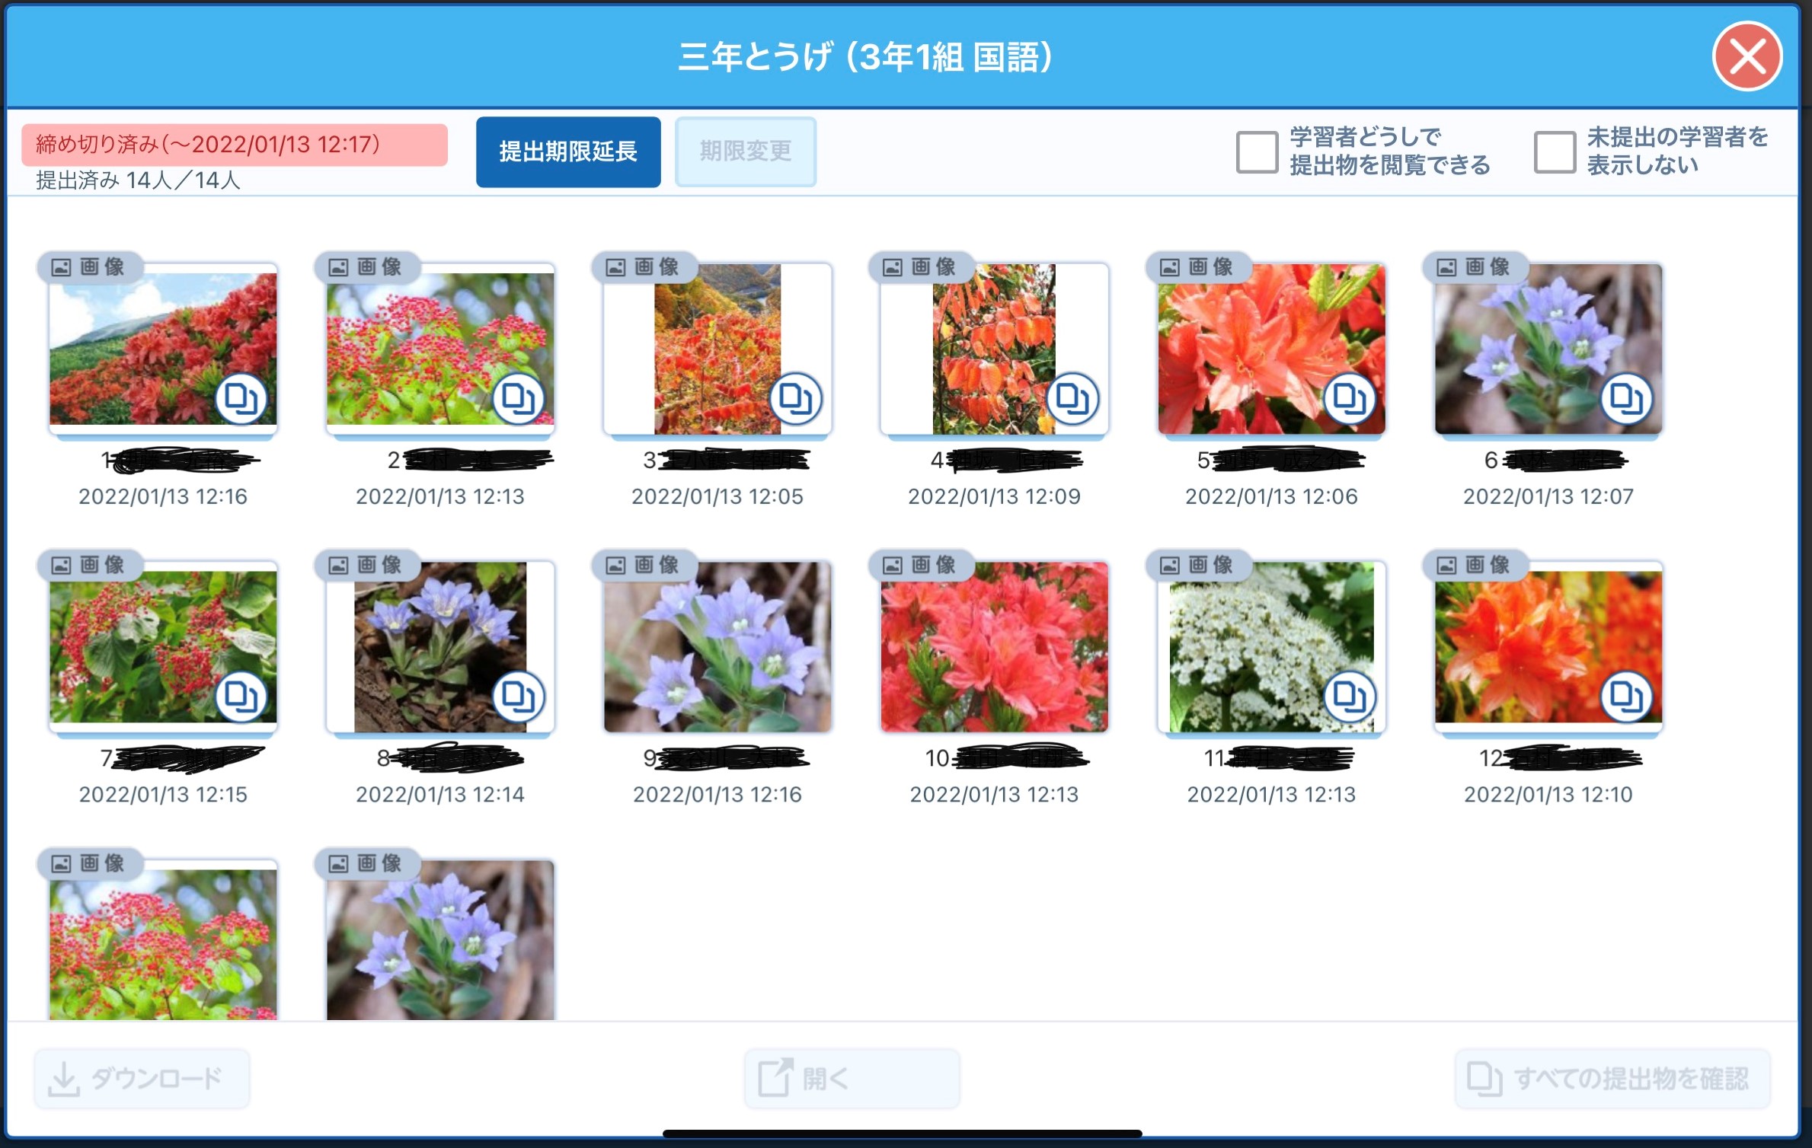The height and width of the screenshot is (1148, 1812).
Task: Open copy icon on submission 1 thumbnail
Action: pos(241,398)
